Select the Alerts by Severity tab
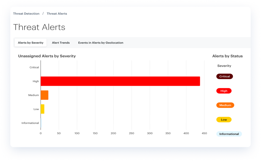The image size is (261, 161). tap(31, 43)
